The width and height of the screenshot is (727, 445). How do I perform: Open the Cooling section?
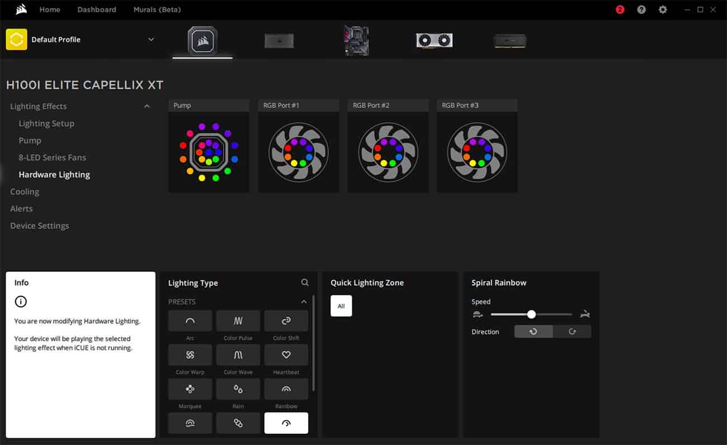pos(25,192)
